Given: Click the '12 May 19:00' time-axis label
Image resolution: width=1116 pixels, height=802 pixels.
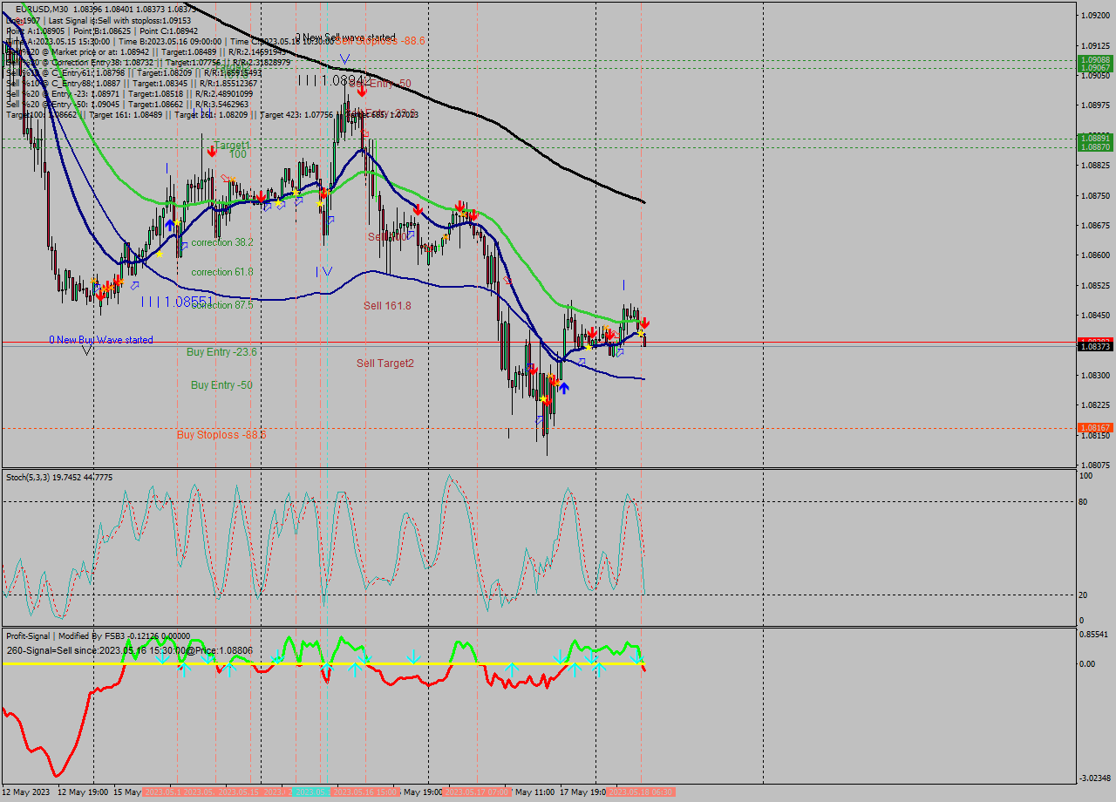Looking at the screenshot, I should pyautogui.click(x=83, y=792).
